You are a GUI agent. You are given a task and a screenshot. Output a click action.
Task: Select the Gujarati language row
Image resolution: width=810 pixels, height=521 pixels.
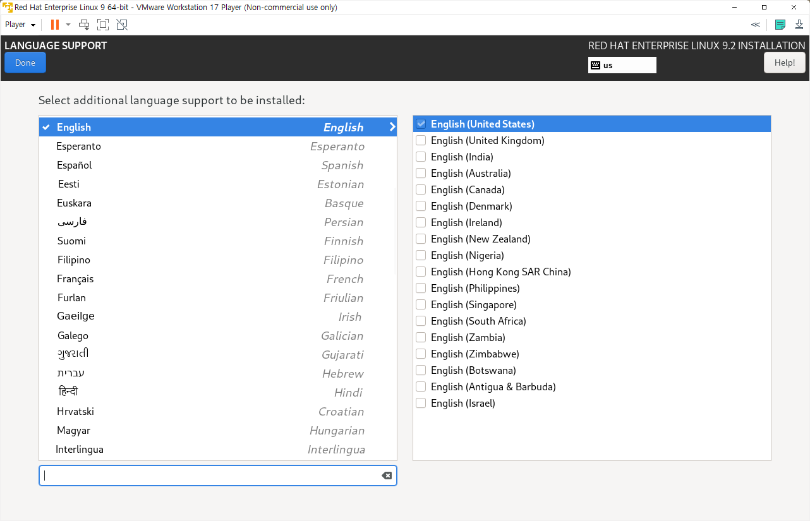point(218,354)
